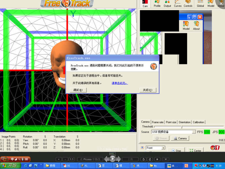Click the FreeTrack mask icon in error dialog
Screen dimensions: 225x169
point(154,66)
